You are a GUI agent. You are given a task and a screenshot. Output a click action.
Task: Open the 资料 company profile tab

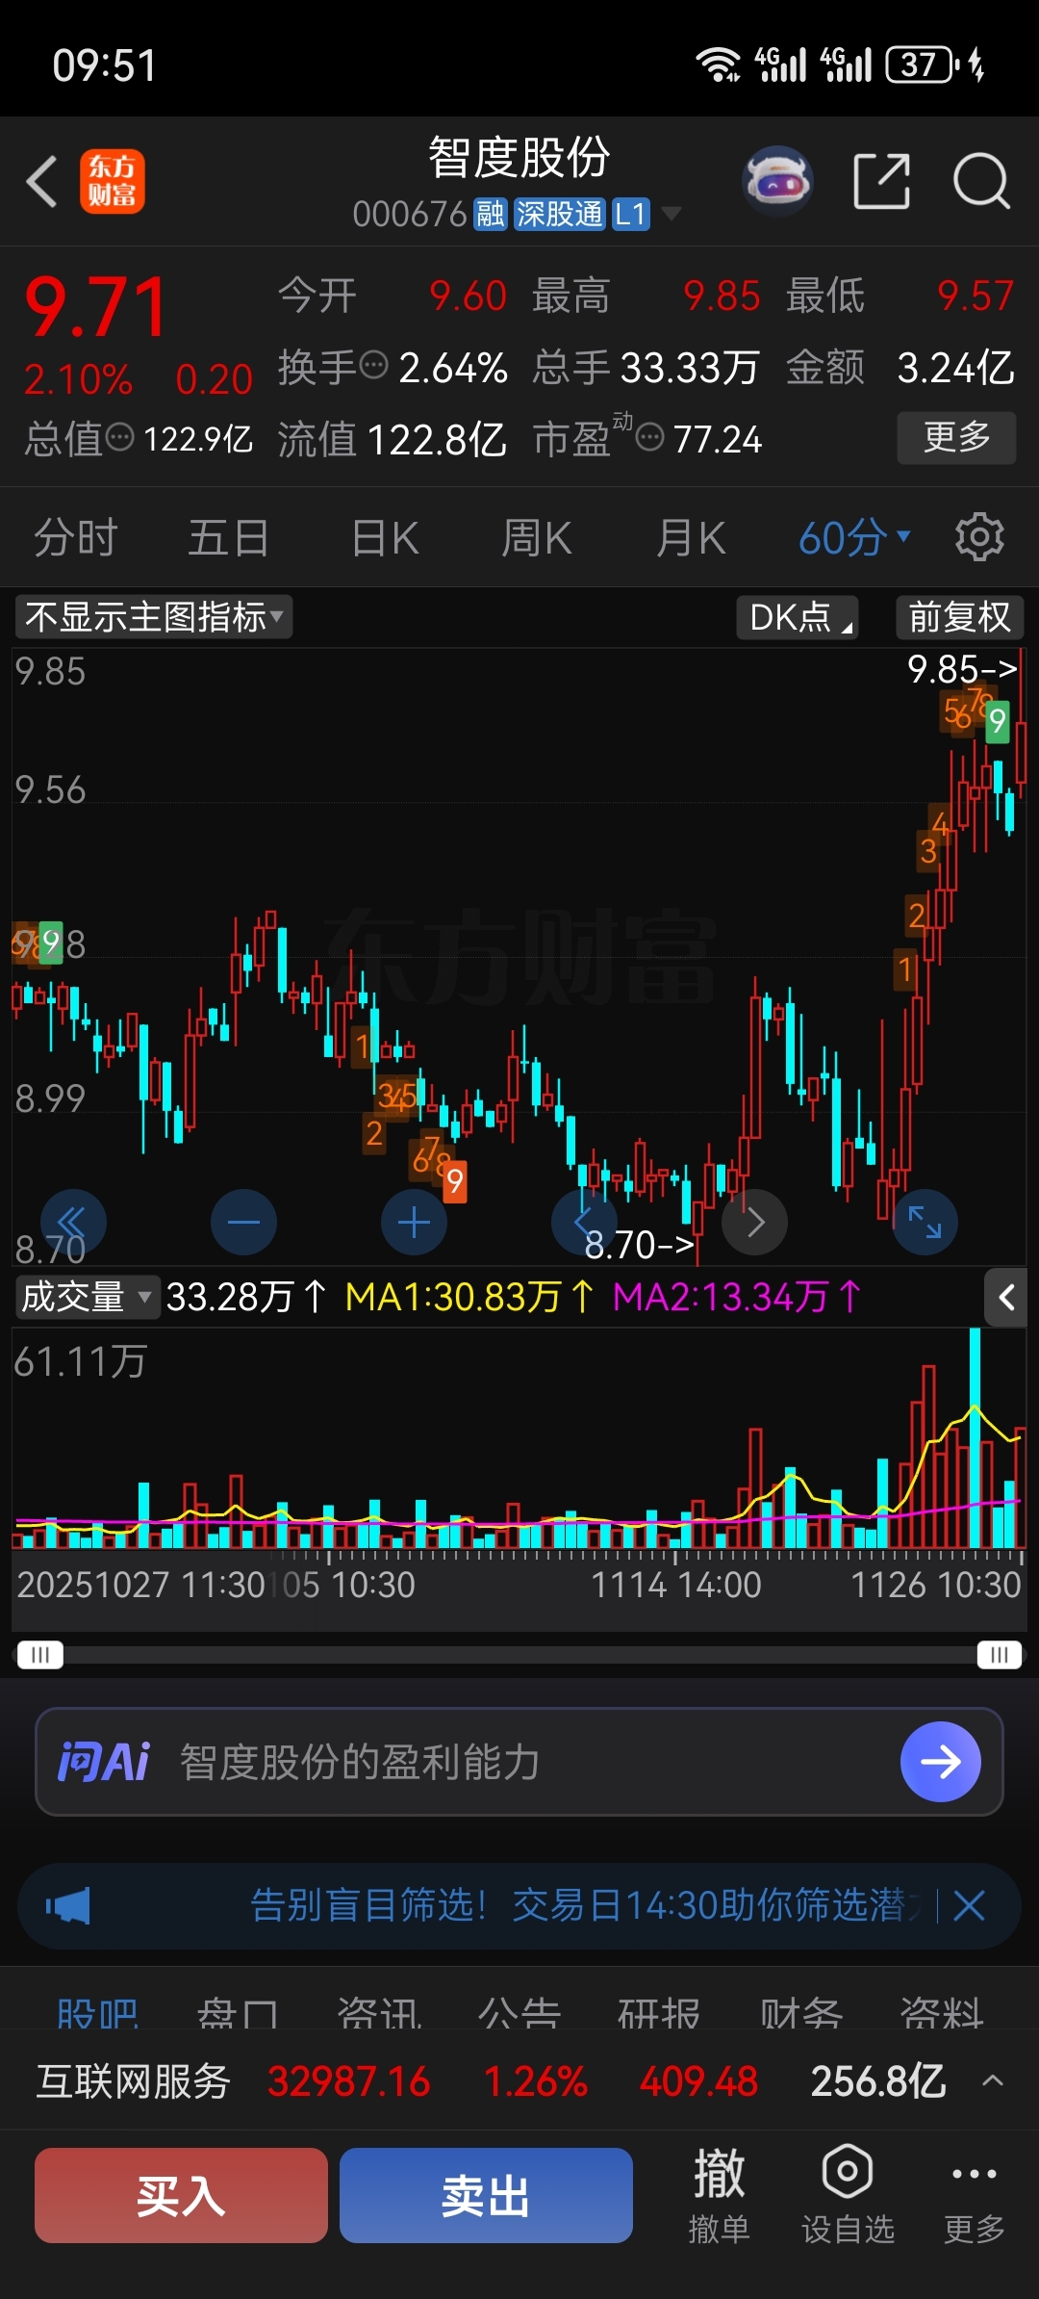(x=942, y=2012)
